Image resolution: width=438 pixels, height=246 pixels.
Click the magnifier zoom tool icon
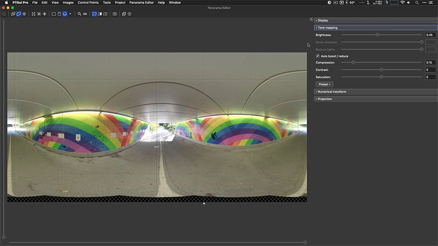(x=79, y=14)
